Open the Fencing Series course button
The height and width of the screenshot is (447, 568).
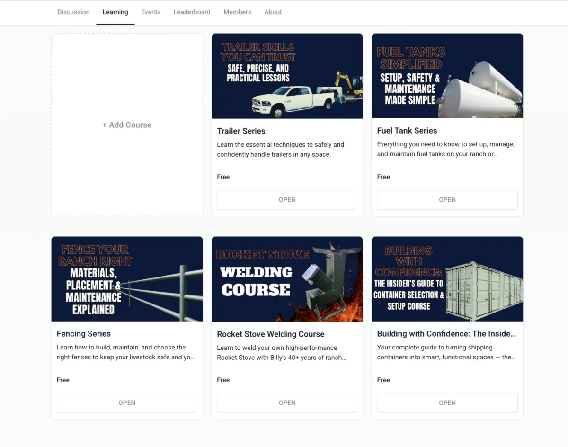pyautogui.click(x=127, y=403)
